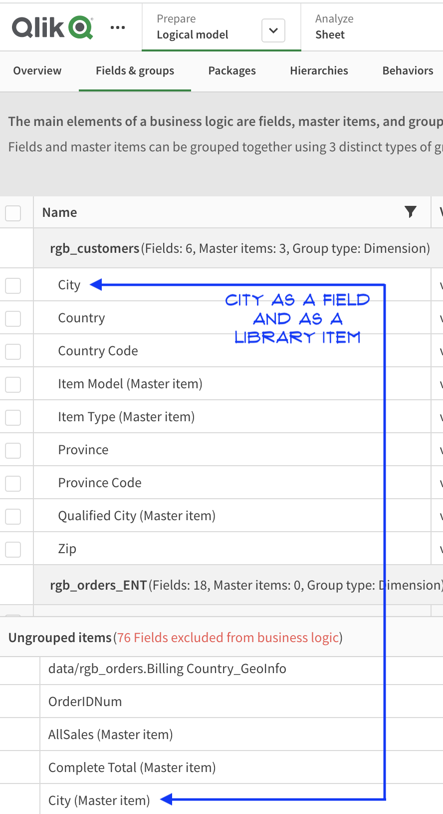Check the Country Code checkbox
The width and height of the screenshot is (443, 814).
13,352
